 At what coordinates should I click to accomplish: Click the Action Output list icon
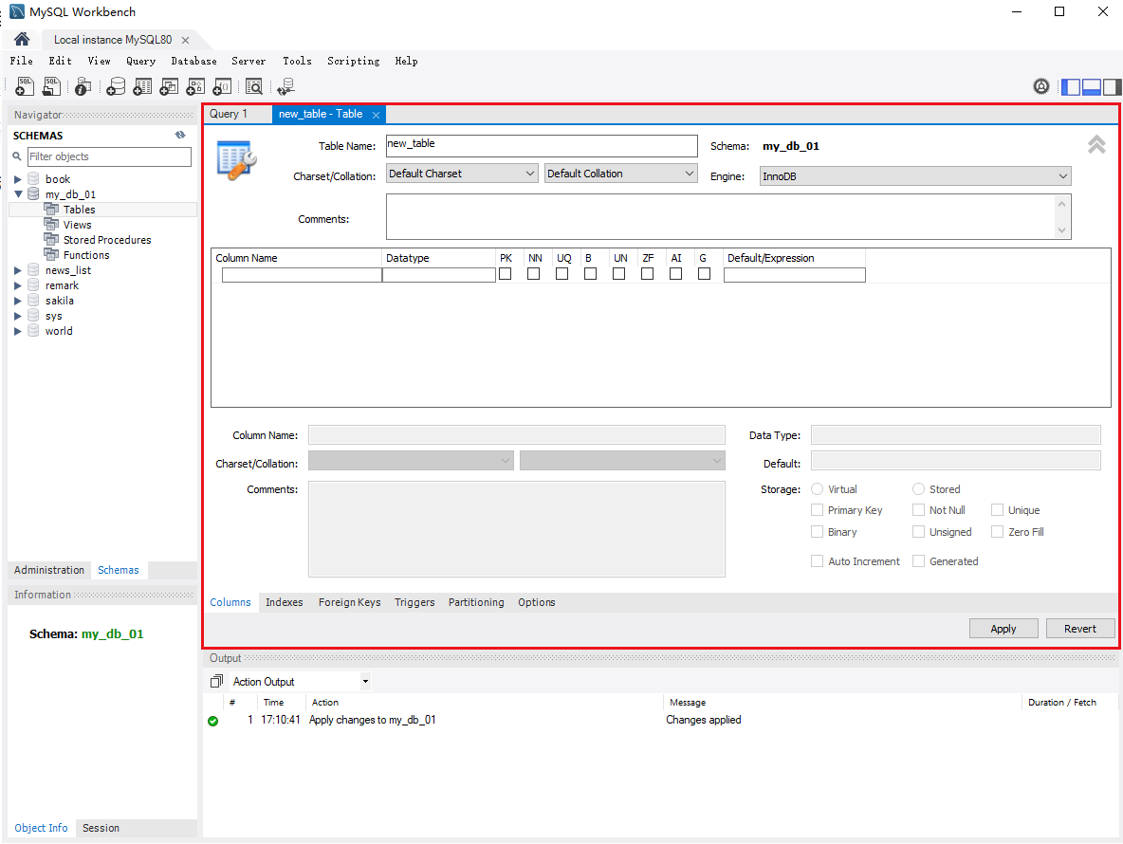click(216, 681)
